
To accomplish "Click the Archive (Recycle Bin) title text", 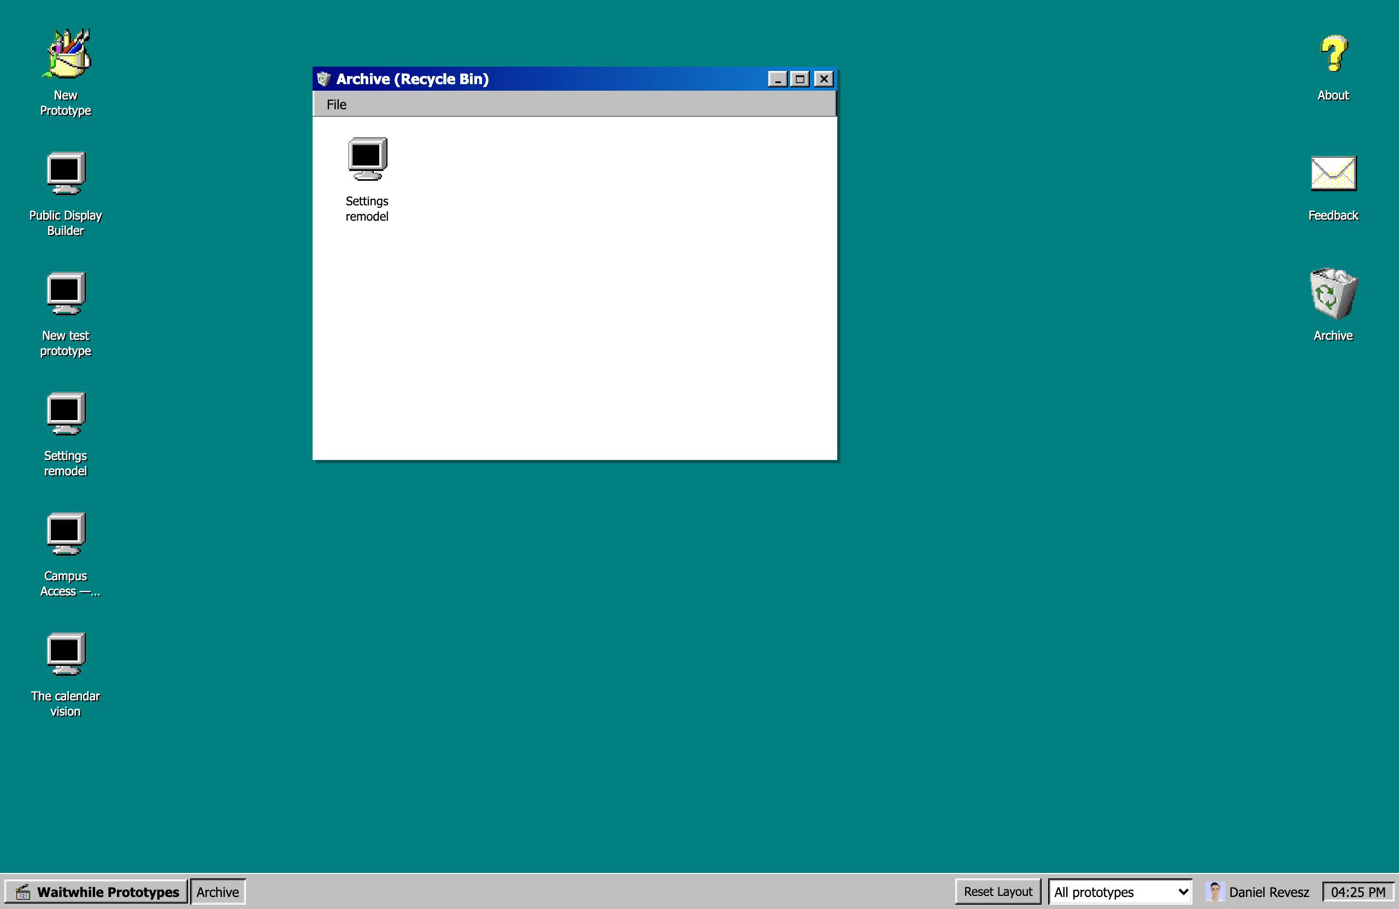I will click(x=412, y=79).
